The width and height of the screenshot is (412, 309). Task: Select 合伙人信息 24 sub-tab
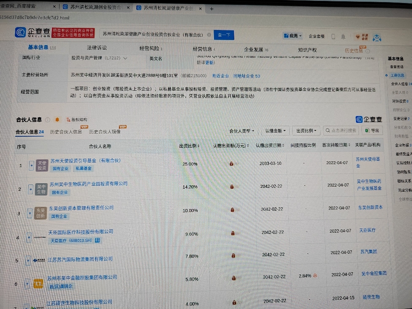pyautogui.click(x=30, y=132)
